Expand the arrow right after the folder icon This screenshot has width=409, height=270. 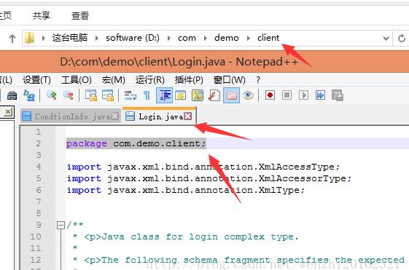[44, 39]
